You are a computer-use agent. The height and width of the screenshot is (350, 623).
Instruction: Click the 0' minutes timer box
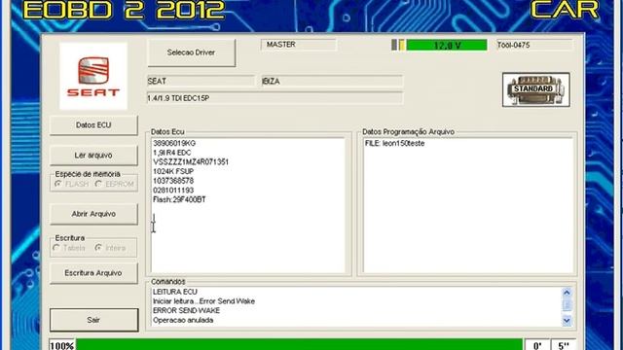[537, 345]
